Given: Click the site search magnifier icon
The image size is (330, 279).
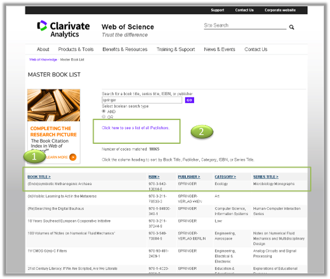Looking at the screenshot, I should (292, 27).
